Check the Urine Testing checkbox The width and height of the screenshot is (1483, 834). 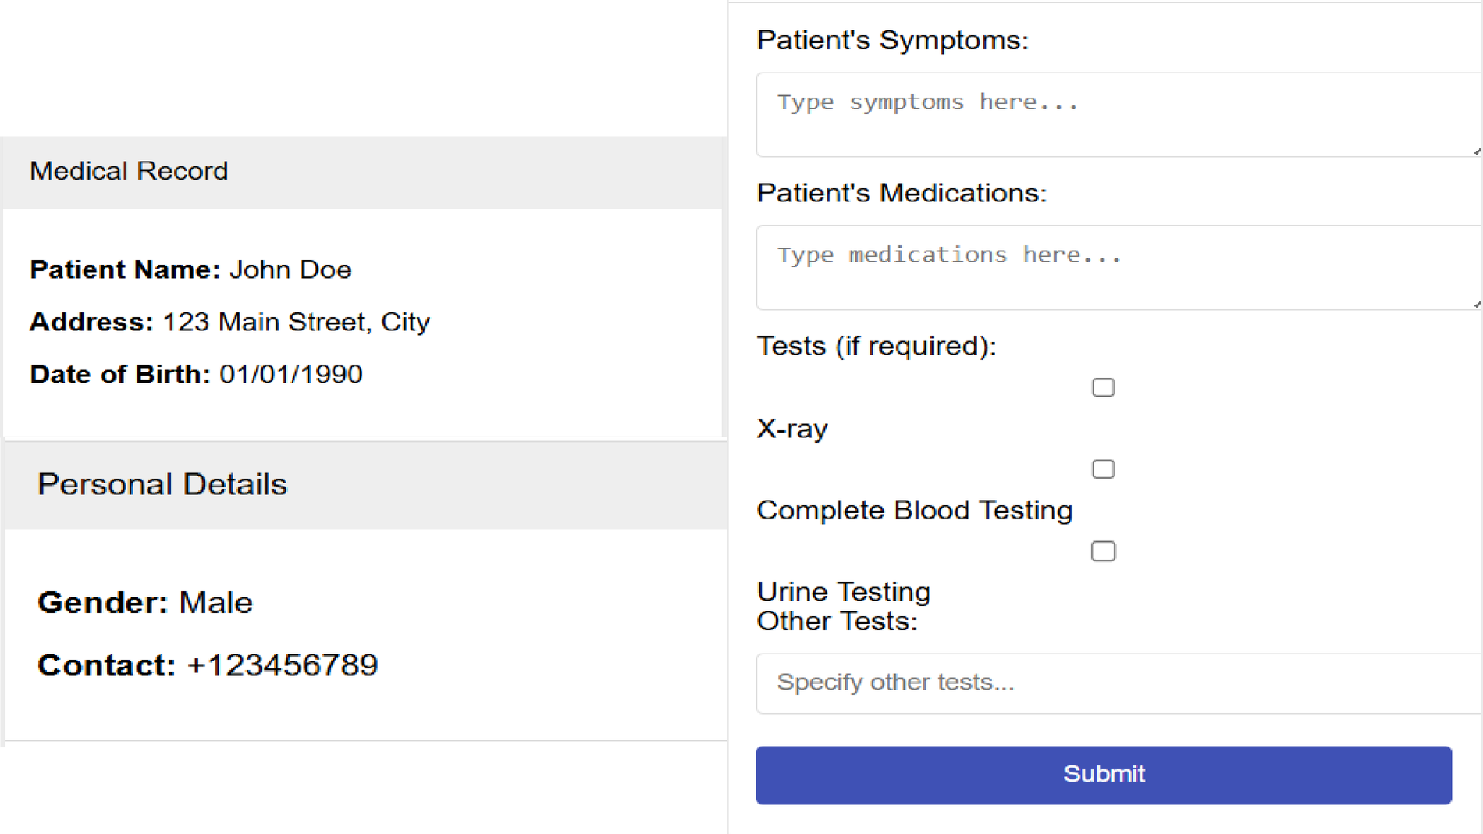(x=1103, y=551)
